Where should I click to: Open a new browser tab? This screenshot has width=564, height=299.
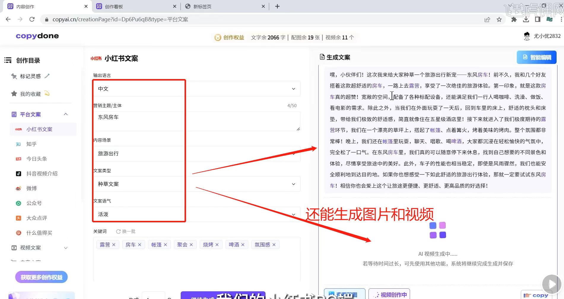click(277, 6)
